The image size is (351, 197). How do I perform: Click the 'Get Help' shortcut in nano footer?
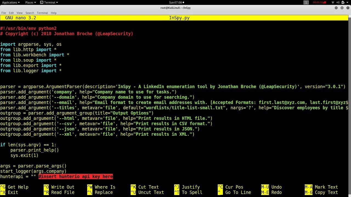coord(14,187)
